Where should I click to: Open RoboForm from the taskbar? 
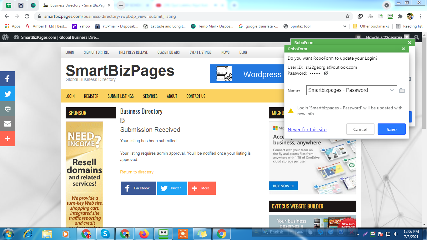point(163,234)
